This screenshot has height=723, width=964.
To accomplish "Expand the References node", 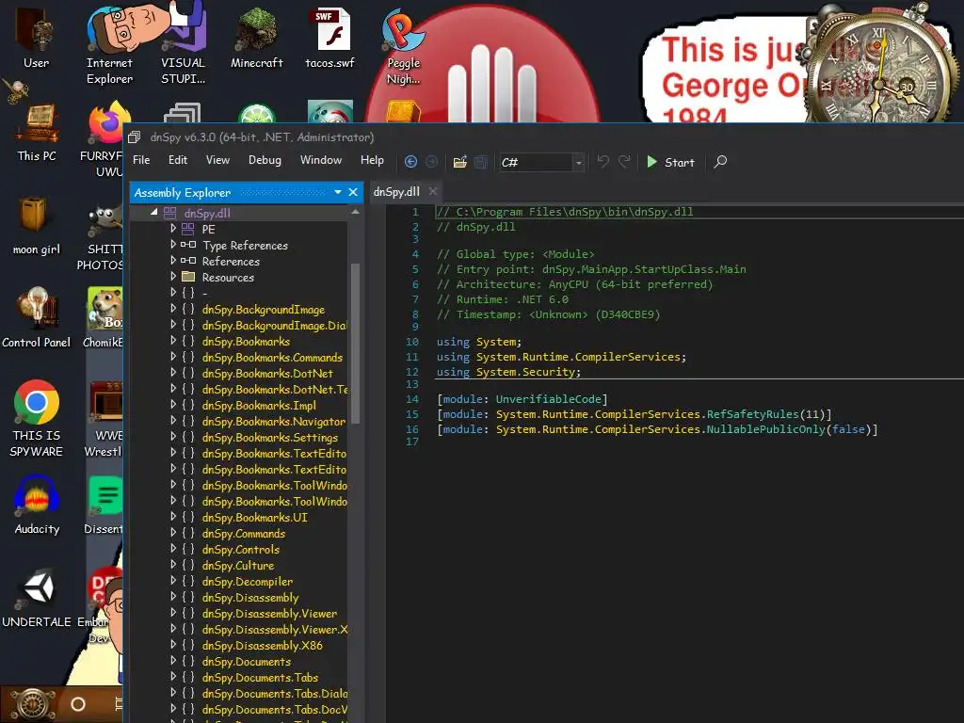I will pyautogui.click(x=173, y=260).
